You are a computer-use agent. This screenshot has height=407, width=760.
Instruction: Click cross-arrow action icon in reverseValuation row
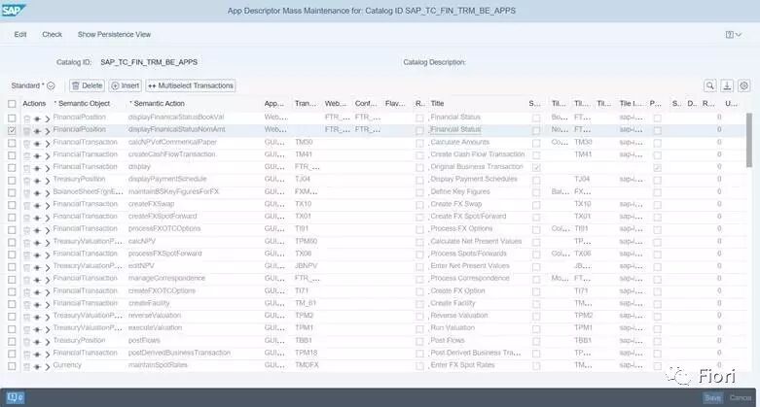tap(37, 317)
